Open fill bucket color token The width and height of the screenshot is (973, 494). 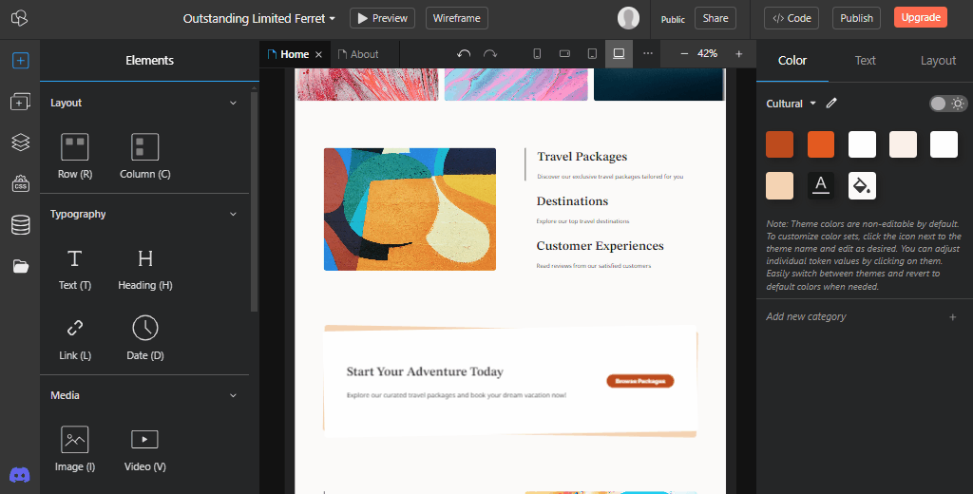pos(862,185)
